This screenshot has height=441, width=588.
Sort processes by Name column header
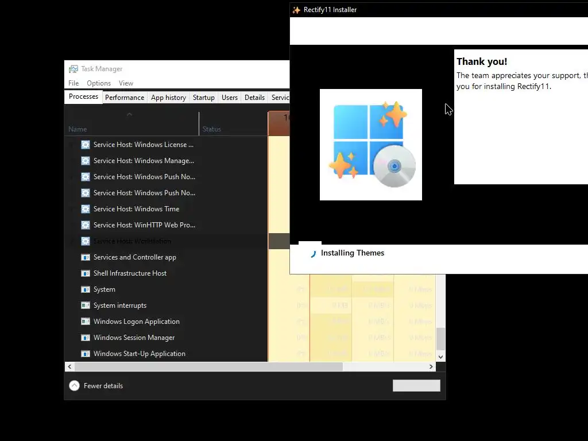pyautogui.click(x=131, y=124)
